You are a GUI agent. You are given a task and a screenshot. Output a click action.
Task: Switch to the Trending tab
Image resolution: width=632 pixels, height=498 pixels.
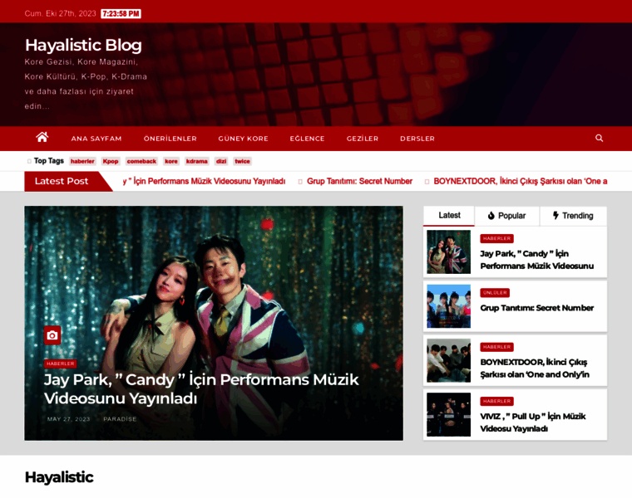coord(573,216)
